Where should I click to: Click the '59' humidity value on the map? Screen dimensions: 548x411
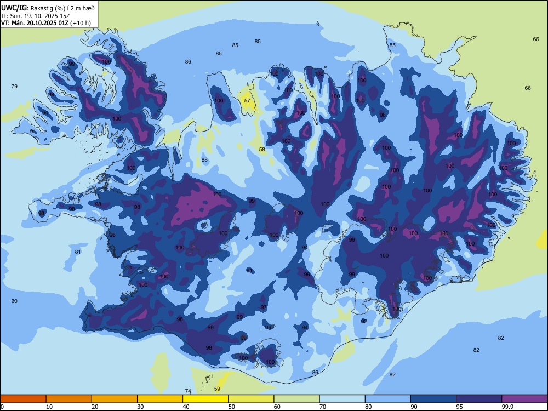(217, 389)
